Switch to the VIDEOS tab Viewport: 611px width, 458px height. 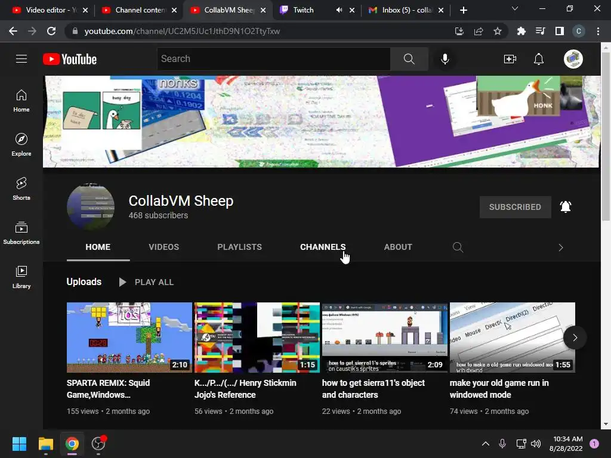163,247
